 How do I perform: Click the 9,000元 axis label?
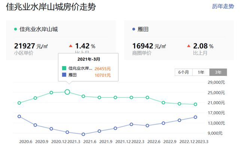(215, 133)
